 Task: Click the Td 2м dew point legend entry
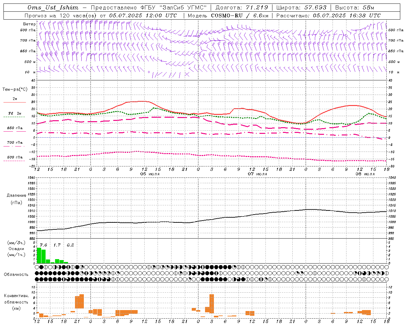coord(15,113)
